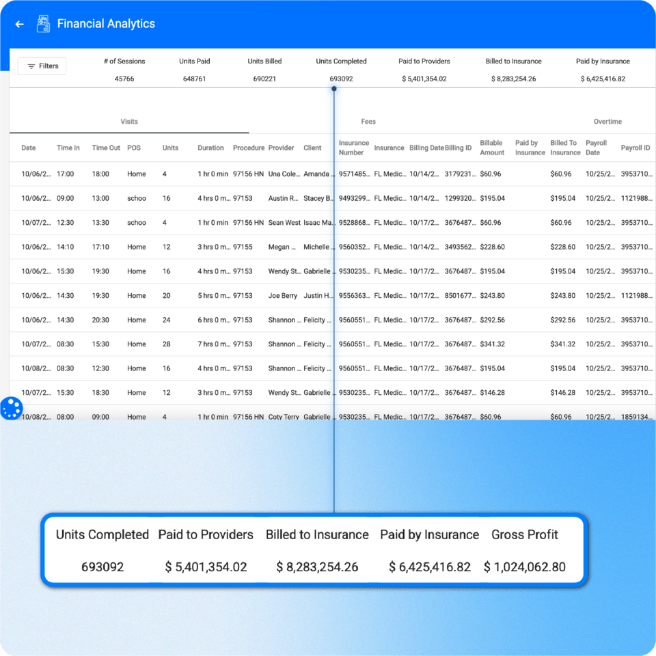Click the Units column header
The height and width of the screenshot is (656, 656).
click(169, 148)
